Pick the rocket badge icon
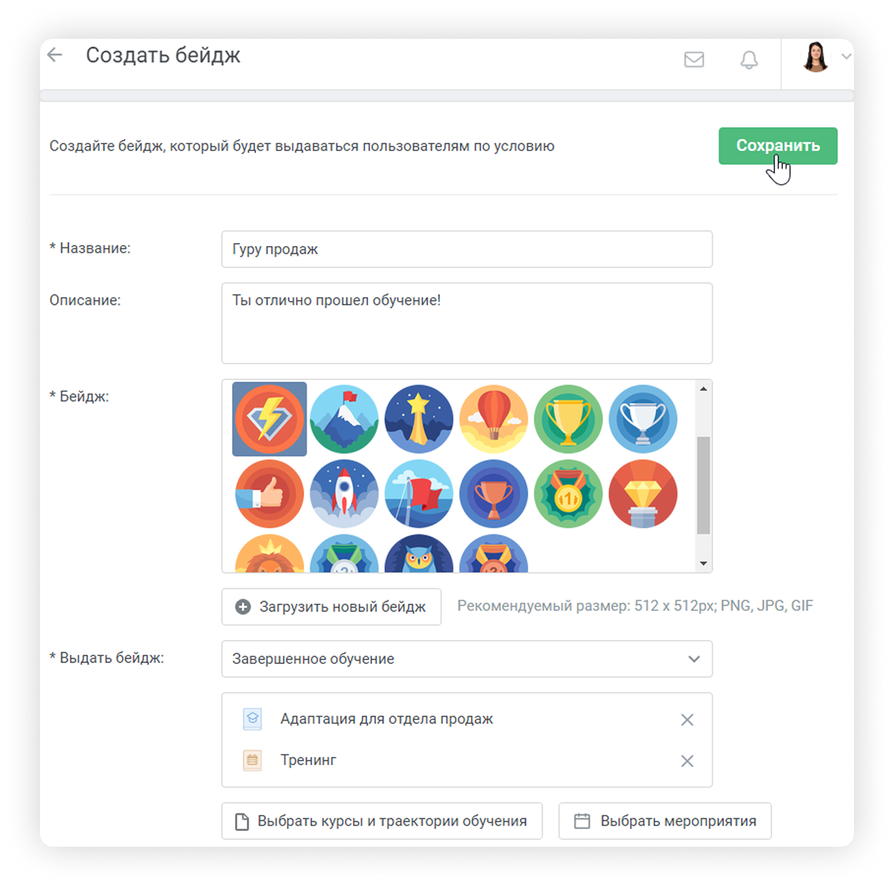Image resolution: width=894 pixels, height=886 pixels. (x=344, y=494)
